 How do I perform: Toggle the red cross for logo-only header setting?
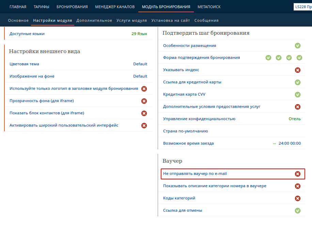click(x=144, y=88)
